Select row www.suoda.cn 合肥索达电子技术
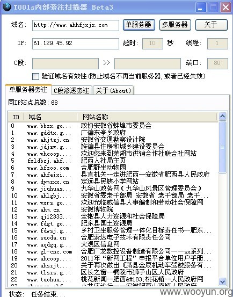This screenshot has height=297, width=233. (x=113, y=237)
